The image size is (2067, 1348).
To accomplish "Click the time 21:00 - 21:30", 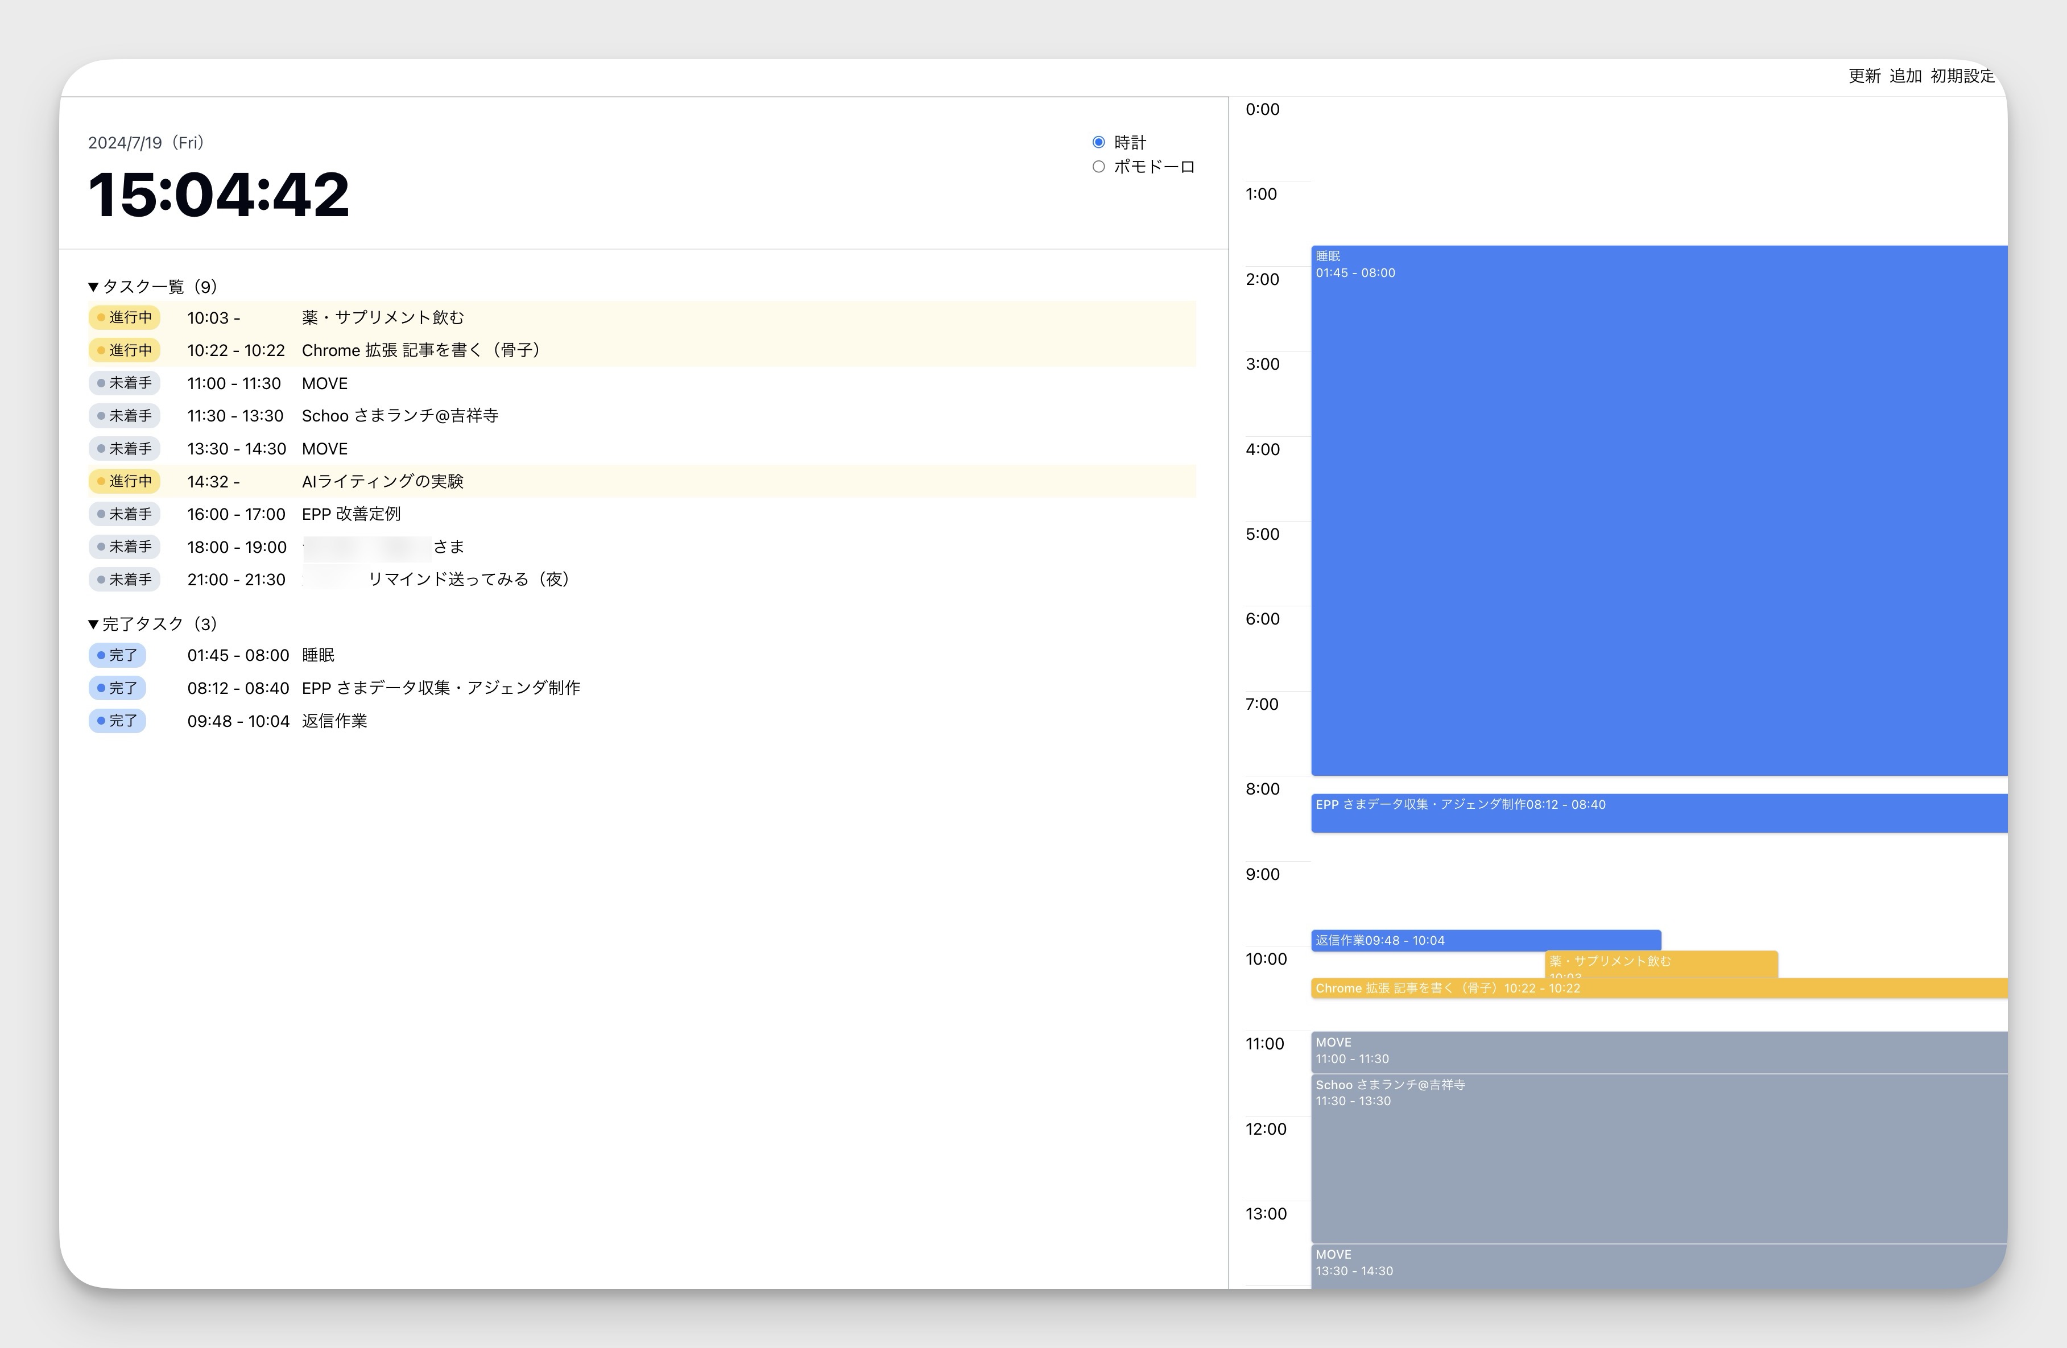I will click(236, 580).
